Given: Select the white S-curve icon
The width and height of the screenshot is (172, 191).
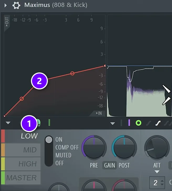Looking at the screenshot, I should tap(158, 123).
